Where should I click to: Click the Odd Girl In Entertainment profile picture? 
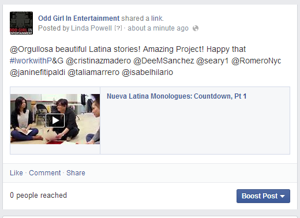(21, 23)
